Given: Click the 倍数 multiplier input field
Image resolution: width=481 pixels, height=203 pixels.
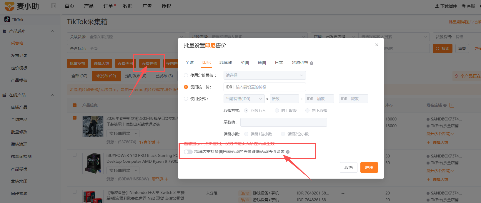Looking at the screenshot, I should pyautogui.click(x=284, y=99).
